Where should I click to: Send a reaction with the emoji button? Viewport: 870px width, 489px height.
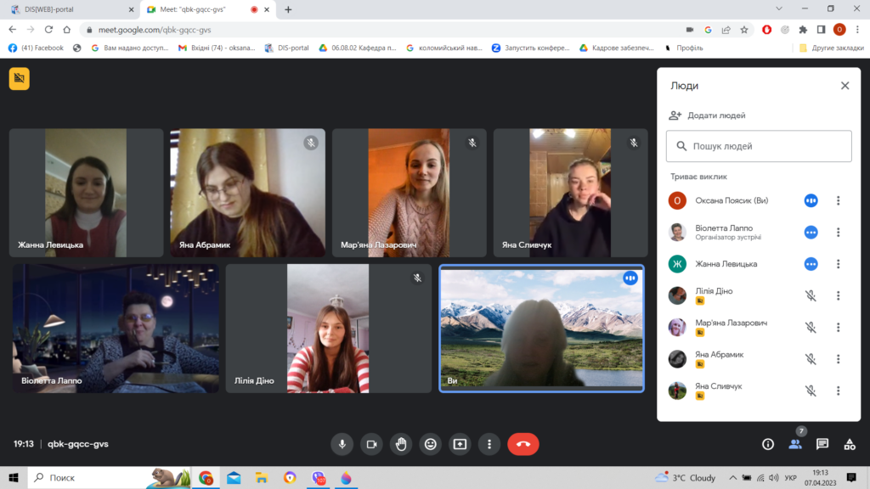431,444
